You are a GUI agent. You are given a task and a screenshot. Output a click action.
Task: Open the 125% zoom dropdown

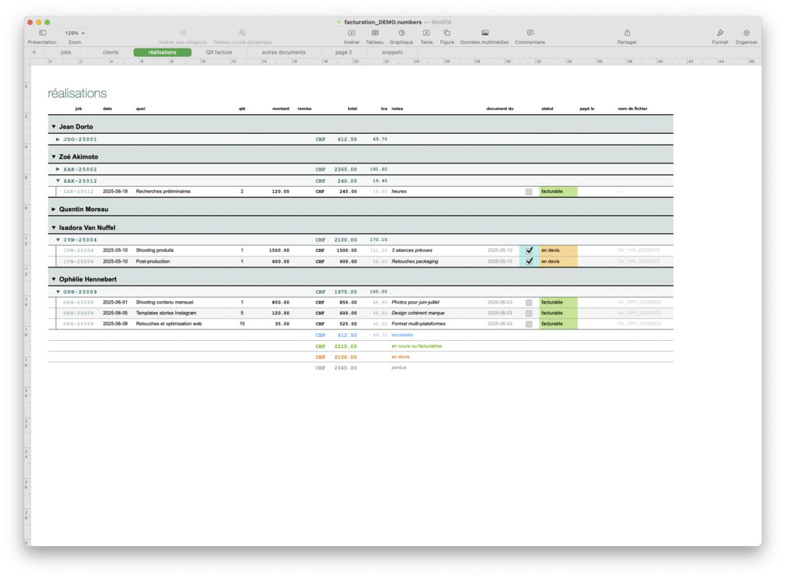tap(75, 33)
